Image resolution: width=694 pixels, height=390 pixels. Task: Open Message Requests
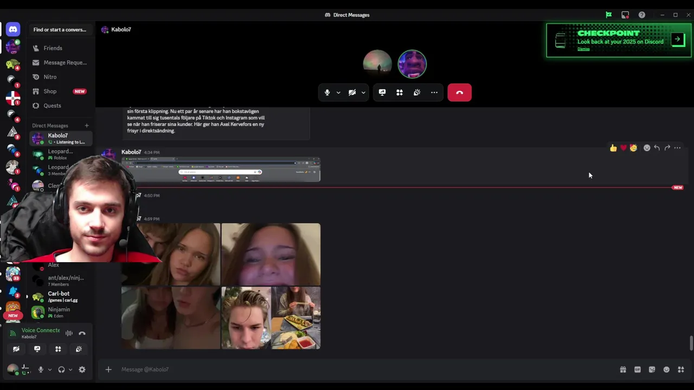[x=61, y=62]
